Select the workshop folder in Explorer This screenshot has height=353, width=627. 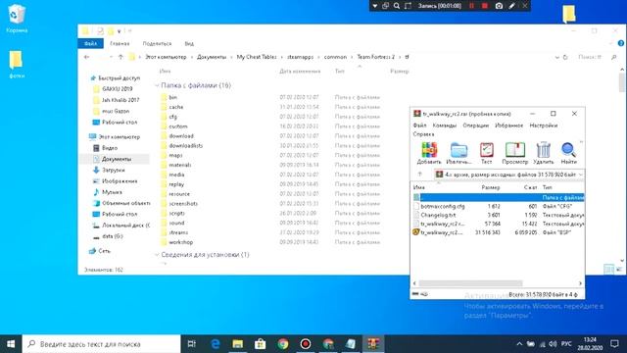(180, 242)
